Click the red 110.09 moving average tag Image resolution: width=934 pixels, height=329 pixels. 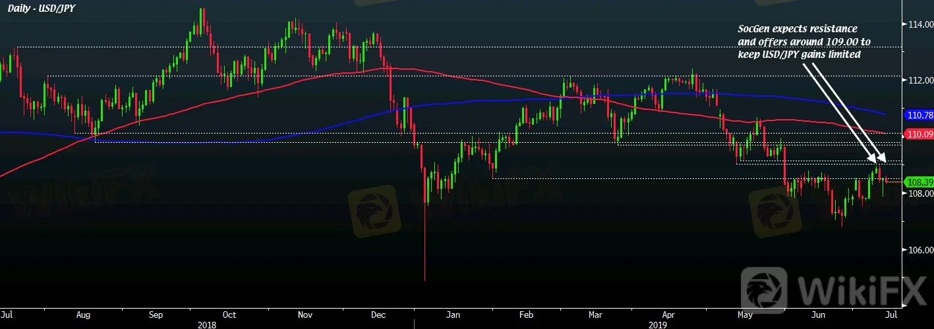(919, 134)
